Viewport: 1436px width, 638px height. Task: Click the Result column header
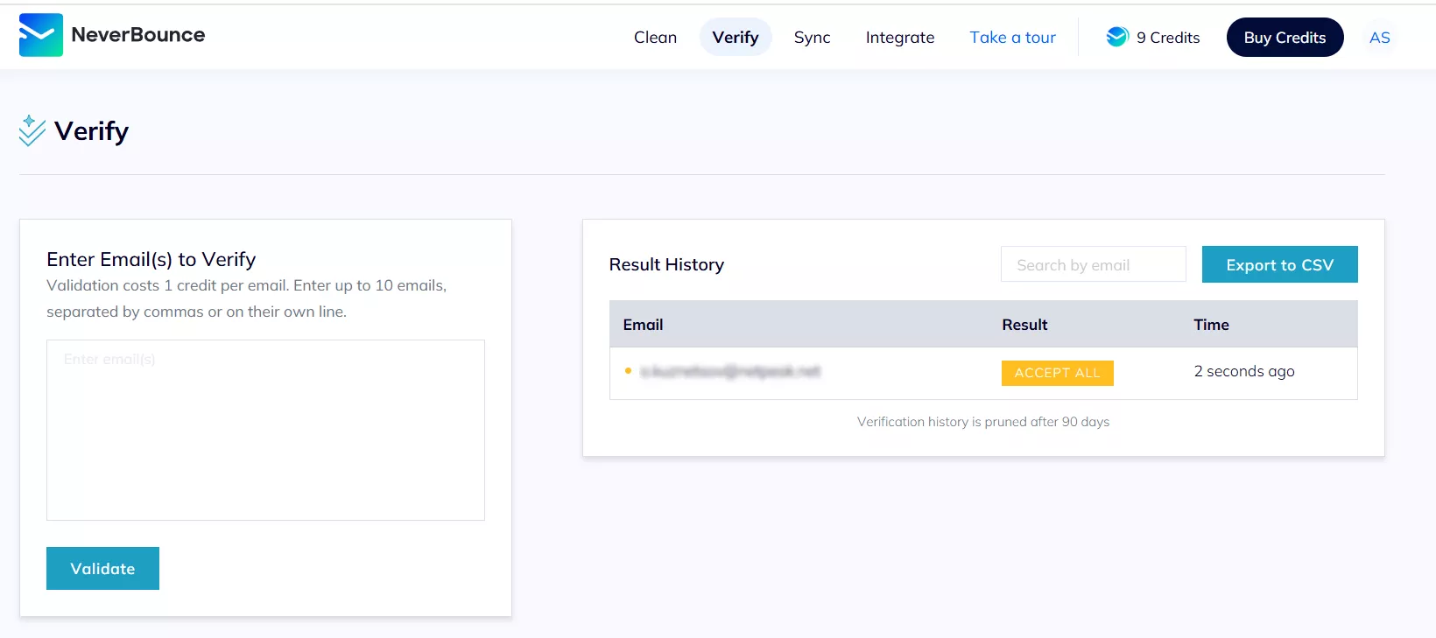pyautogui.click(x=1024, y=325)
